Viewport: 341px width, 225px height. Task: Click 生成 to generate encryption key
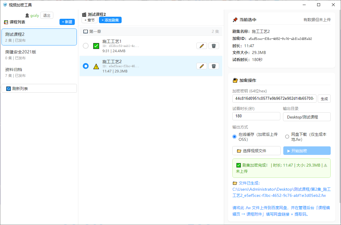click(x=324, y=99)
